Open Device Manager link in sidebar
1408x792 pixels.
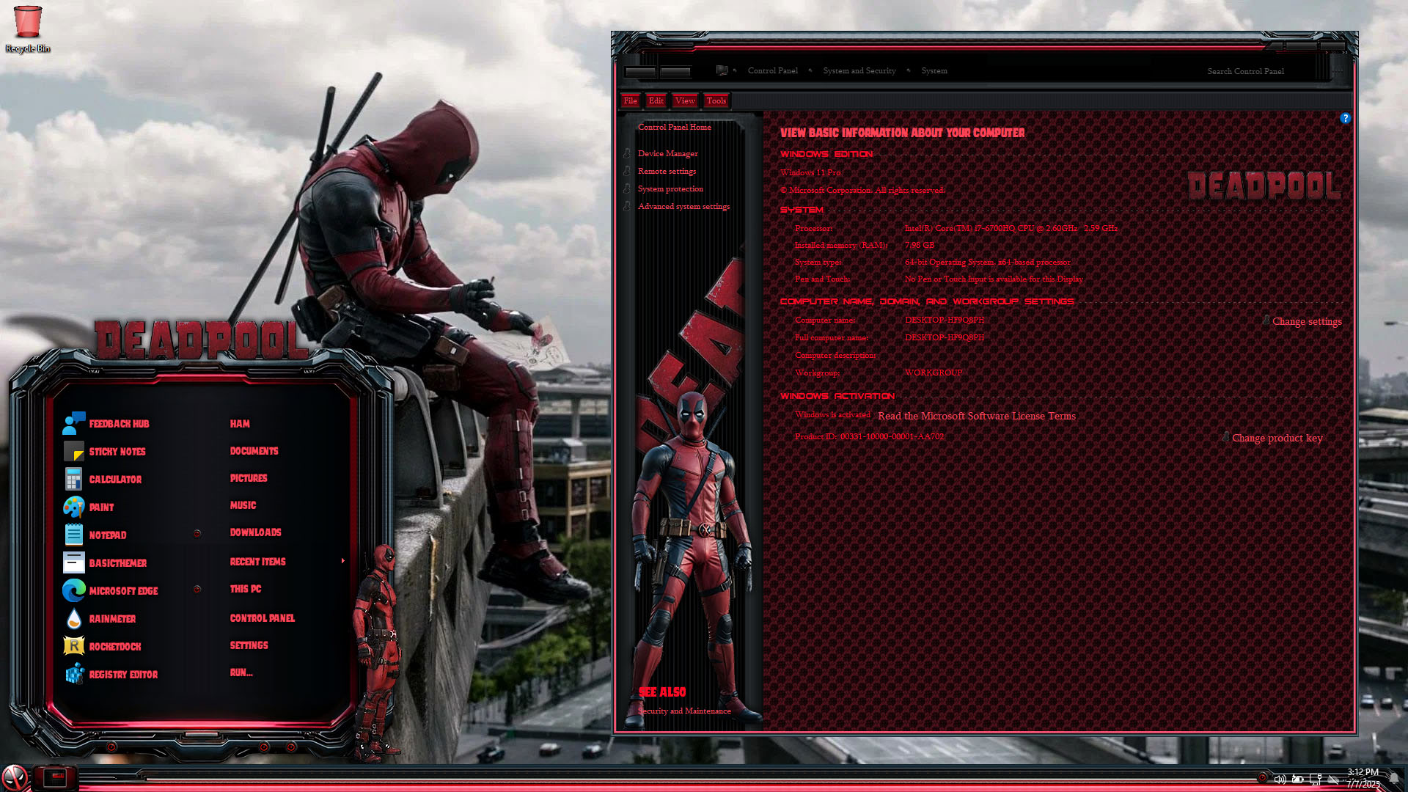[x=667, y=153]
